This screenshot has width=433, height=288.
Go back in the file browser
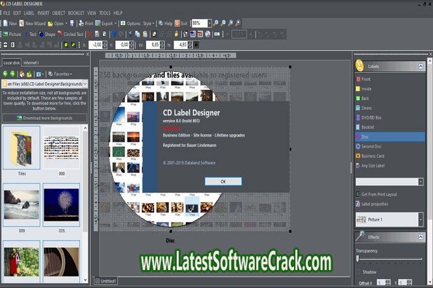click(x=5, y=74)
